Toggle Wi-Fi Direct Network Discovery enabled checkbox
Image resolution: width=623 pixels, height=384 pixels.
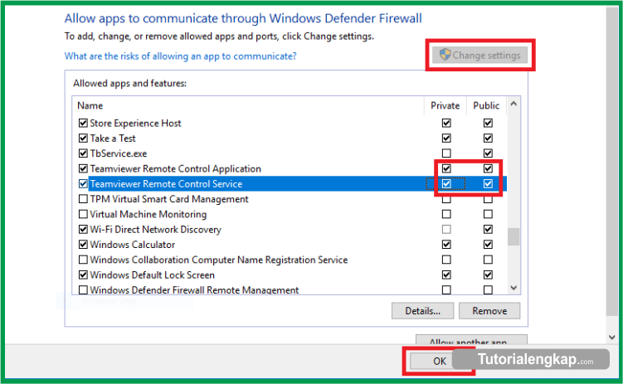pos(83,229)
